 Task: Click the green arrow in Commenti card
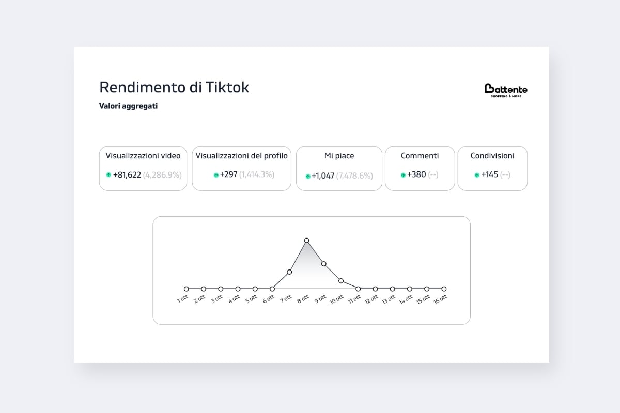404,175
